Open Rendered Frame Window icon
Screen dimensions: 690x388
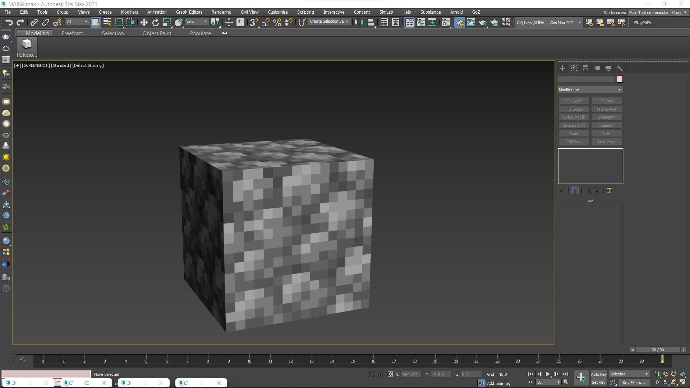point(471,22)
